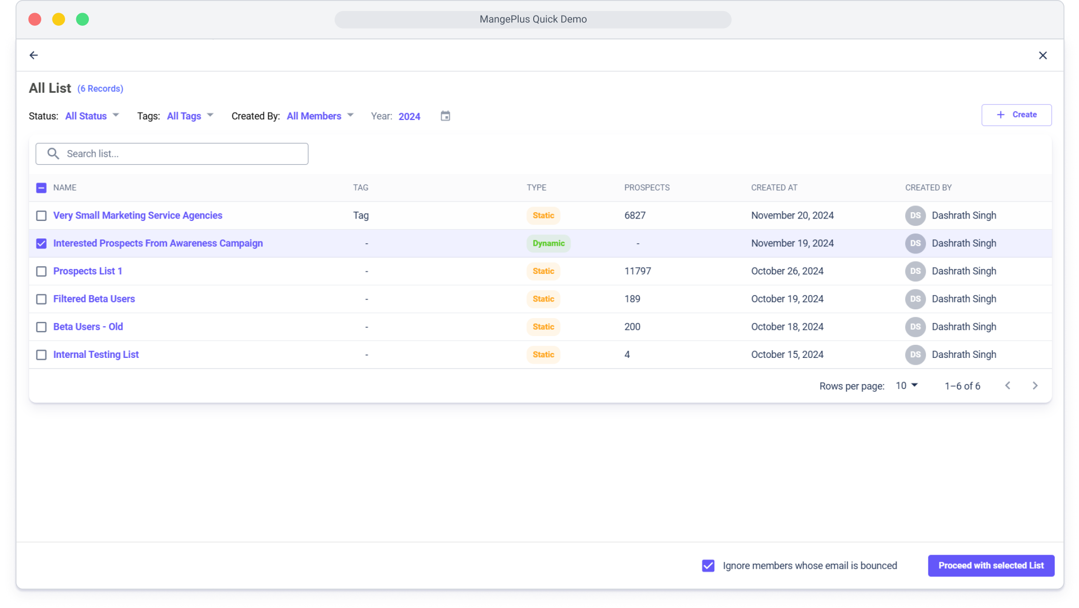Close the list panel with X icon
This screenshot has width=1079, height=608.
click(1043, 55)
